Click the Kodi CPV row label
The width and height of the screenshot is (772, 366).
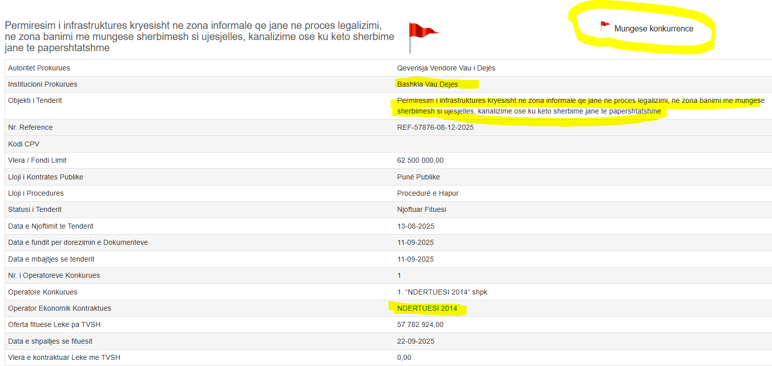point(23,144)
